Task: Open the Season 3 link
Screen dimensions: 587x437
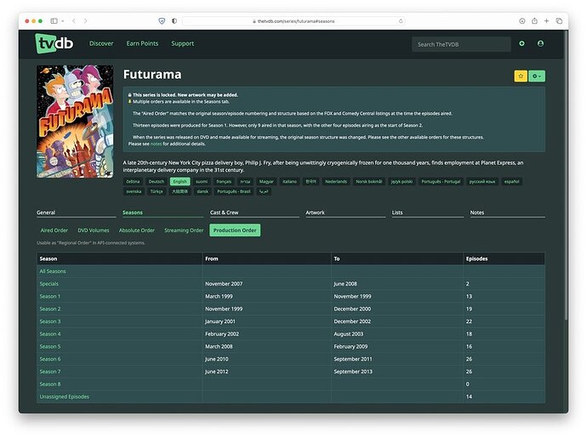Action: tap(50, 321)
